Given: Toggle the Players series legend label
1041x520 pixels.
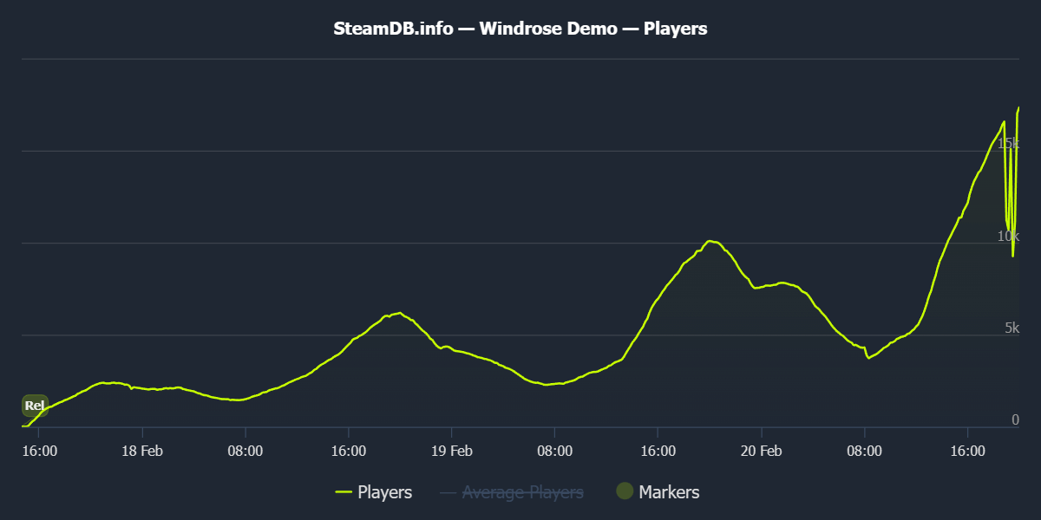Looking at the screenshot, I should coord(384,492).
